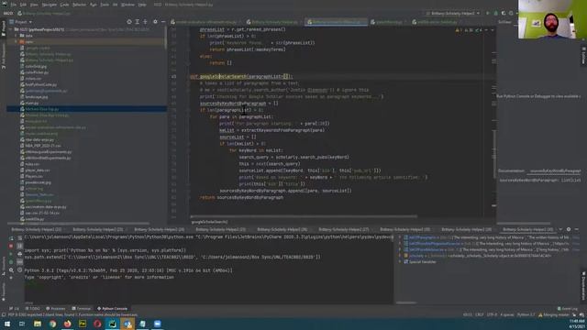Open the Windows Start menu
Screen dimensions: 587x330
coord(7,324)
